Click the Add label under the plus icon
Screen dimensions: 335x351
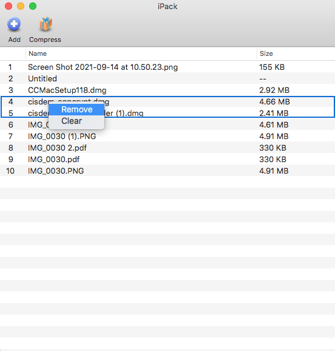pos(15,39)
